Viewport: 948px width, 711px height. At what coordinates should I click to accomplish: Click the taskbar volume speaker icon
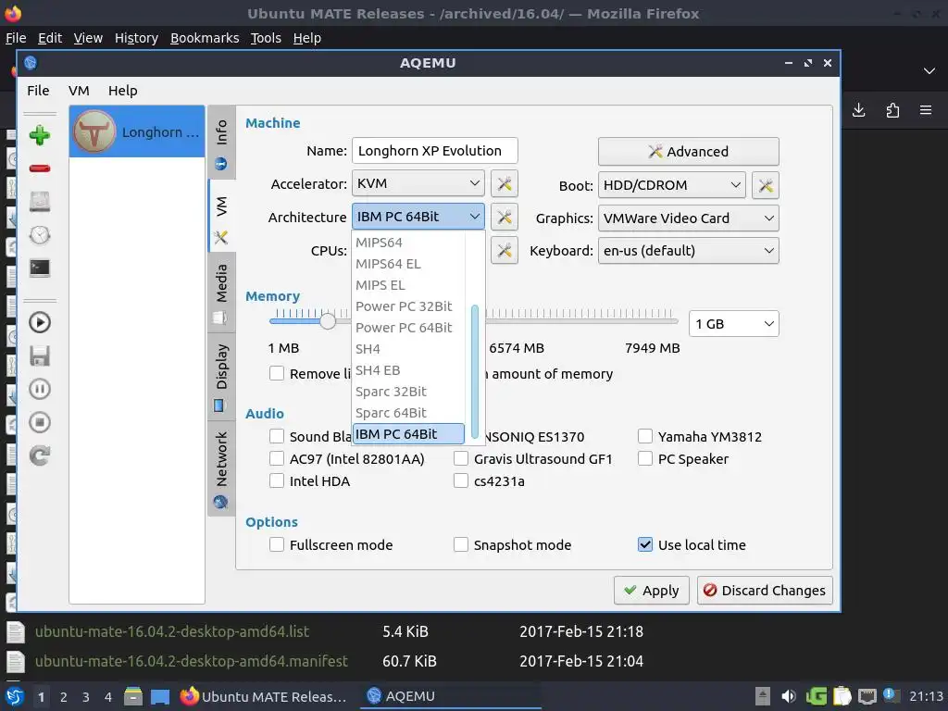pos(789,696)
